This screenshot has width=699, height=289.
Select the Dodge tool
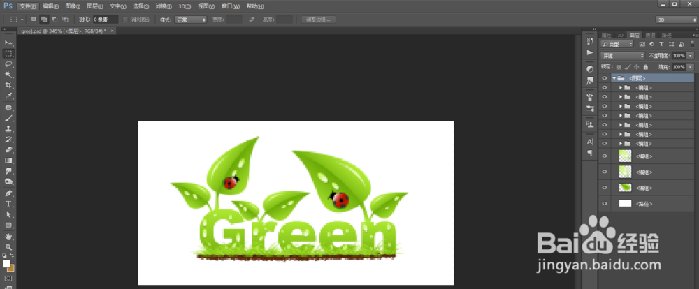pyautogui.click(x=8, y=181)
